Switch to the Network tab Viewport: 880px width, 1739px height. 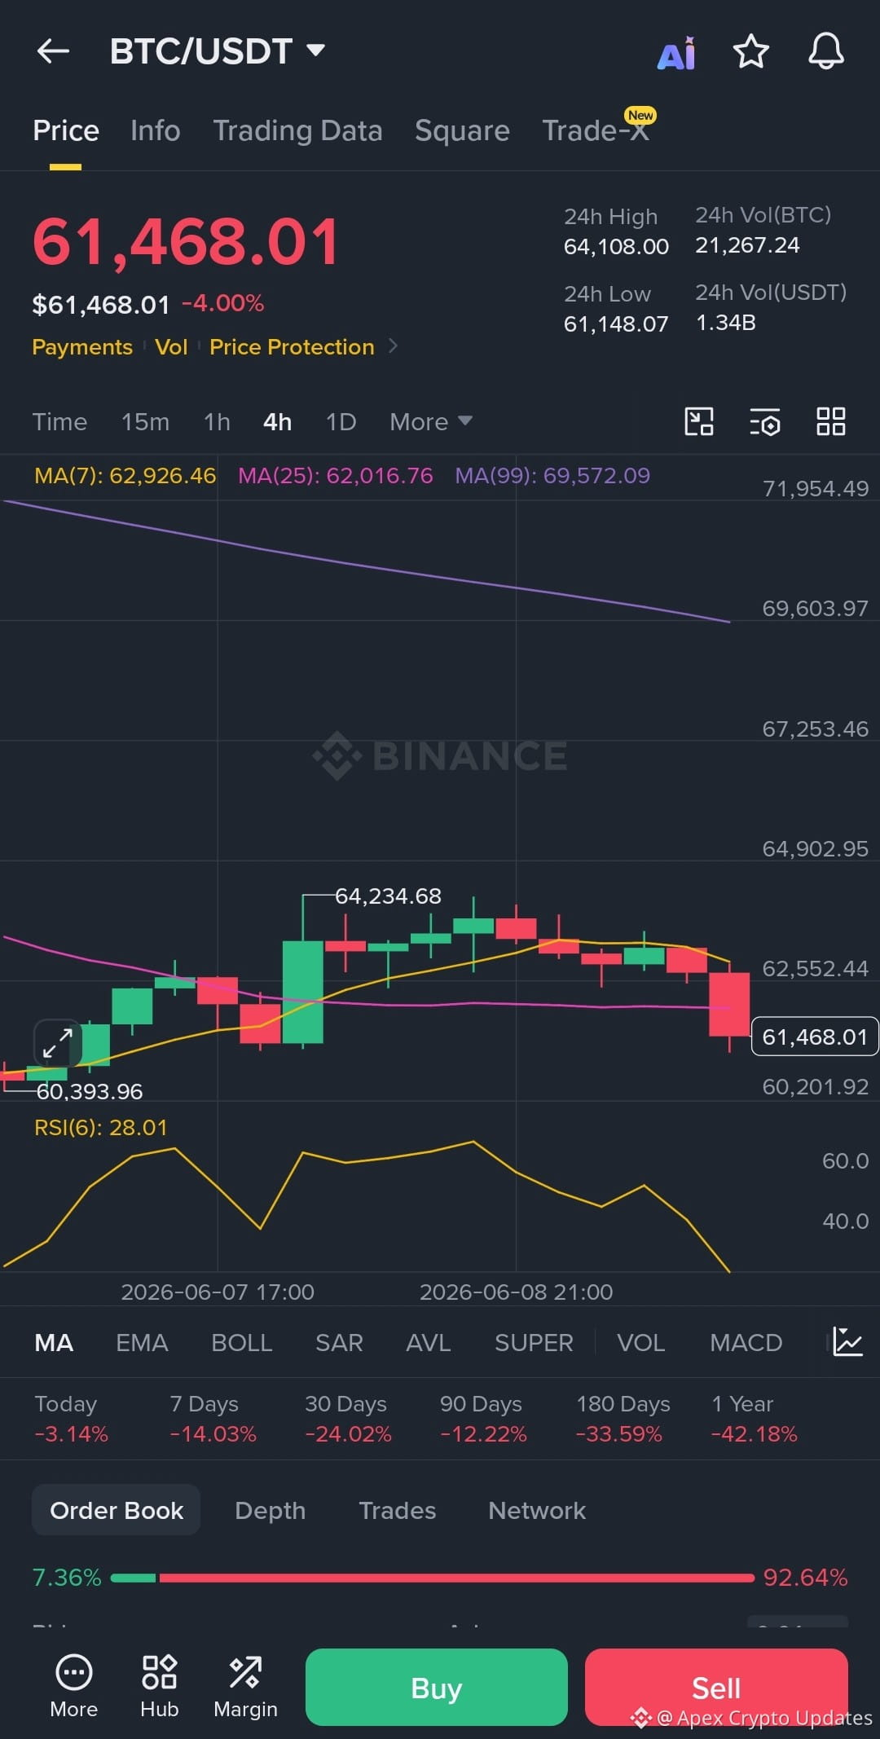click(537, 1510)
